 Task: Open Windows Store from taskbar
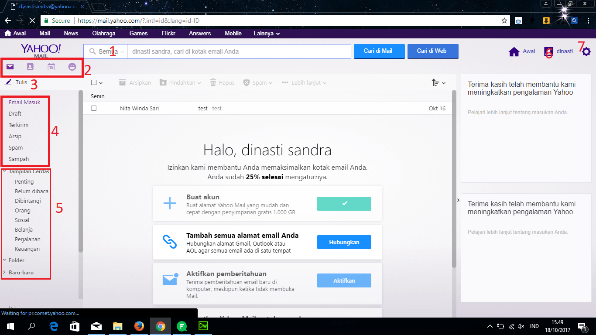pyautogui.click(x=75, y=326)
